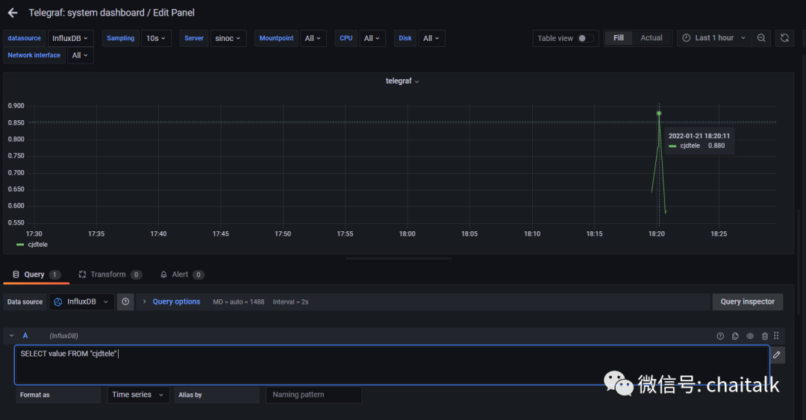Open the data source help icon

pos(126,301)
